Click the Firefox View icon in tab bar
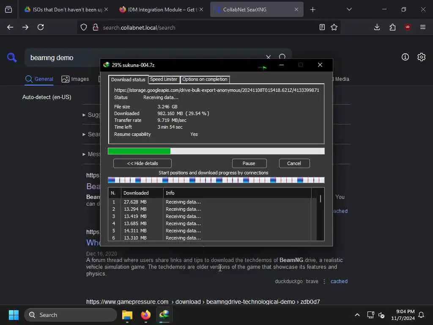 tap(8, 9)
